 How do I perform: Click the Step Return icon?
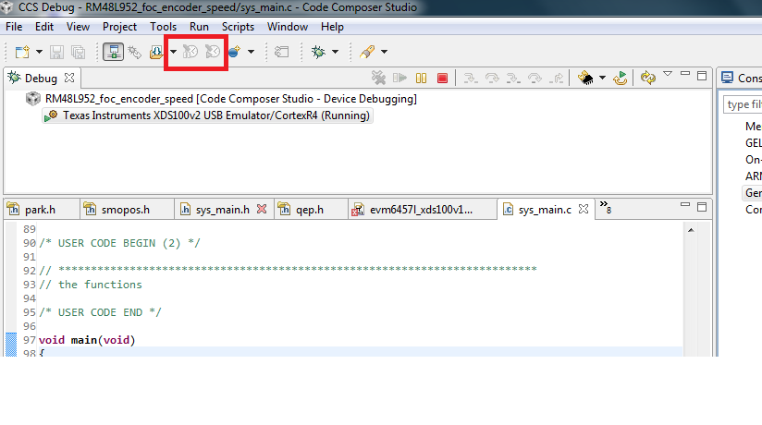(557, 78)
